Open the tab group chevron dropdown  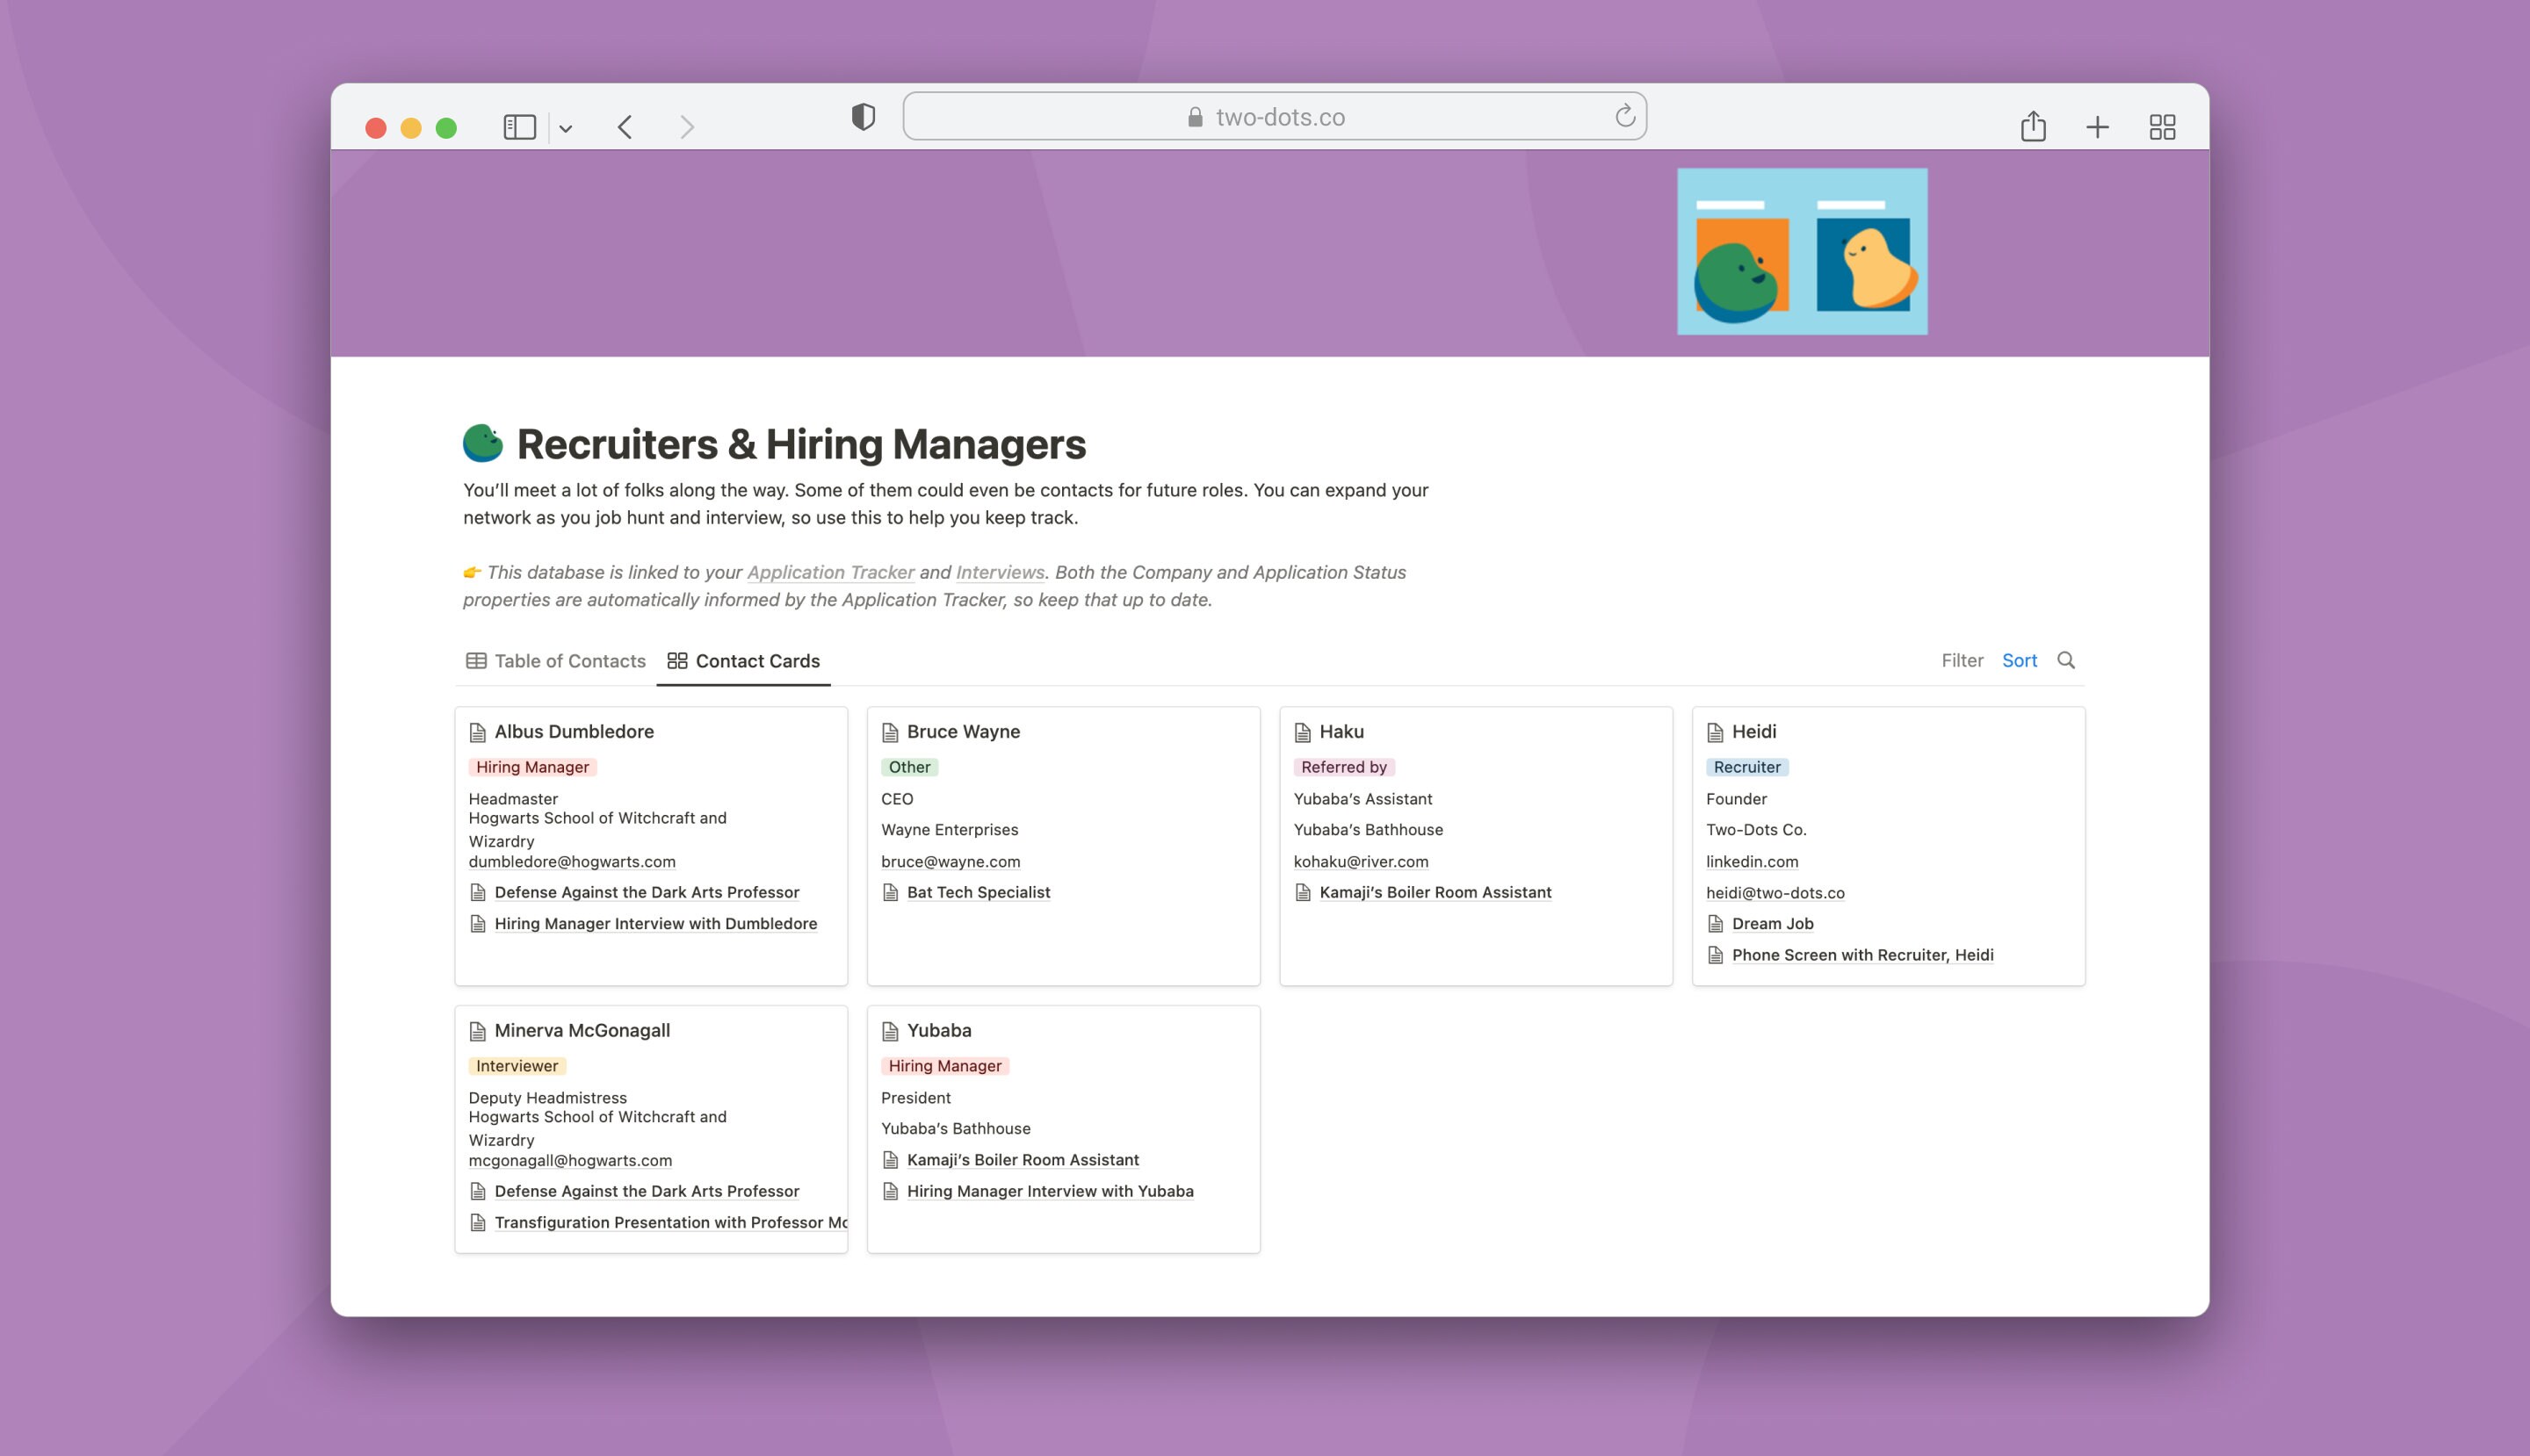pyautogui.click(x=567, y=127)
